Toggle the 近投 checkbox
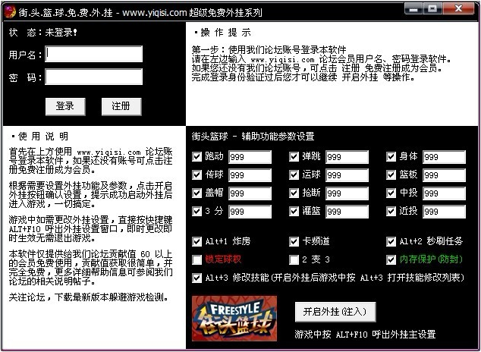 (391, 211)
